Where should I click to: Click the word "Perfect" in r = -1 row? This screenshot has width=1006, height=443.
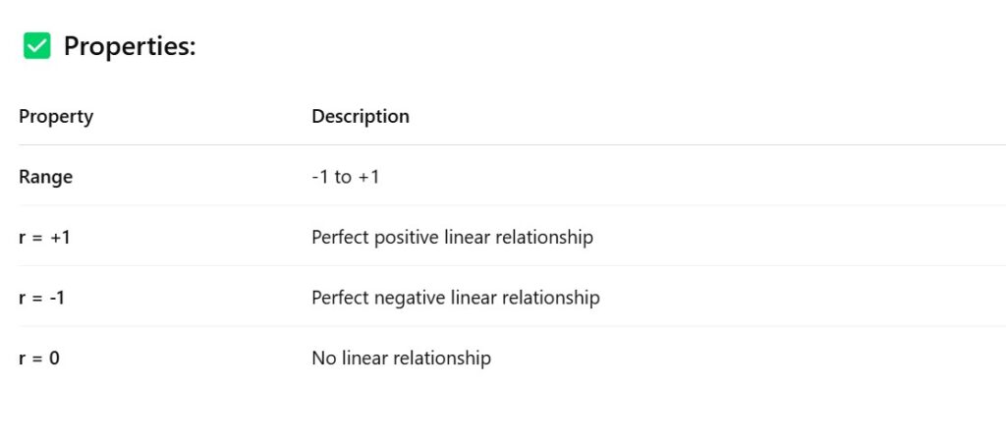(x=340, y=298)
